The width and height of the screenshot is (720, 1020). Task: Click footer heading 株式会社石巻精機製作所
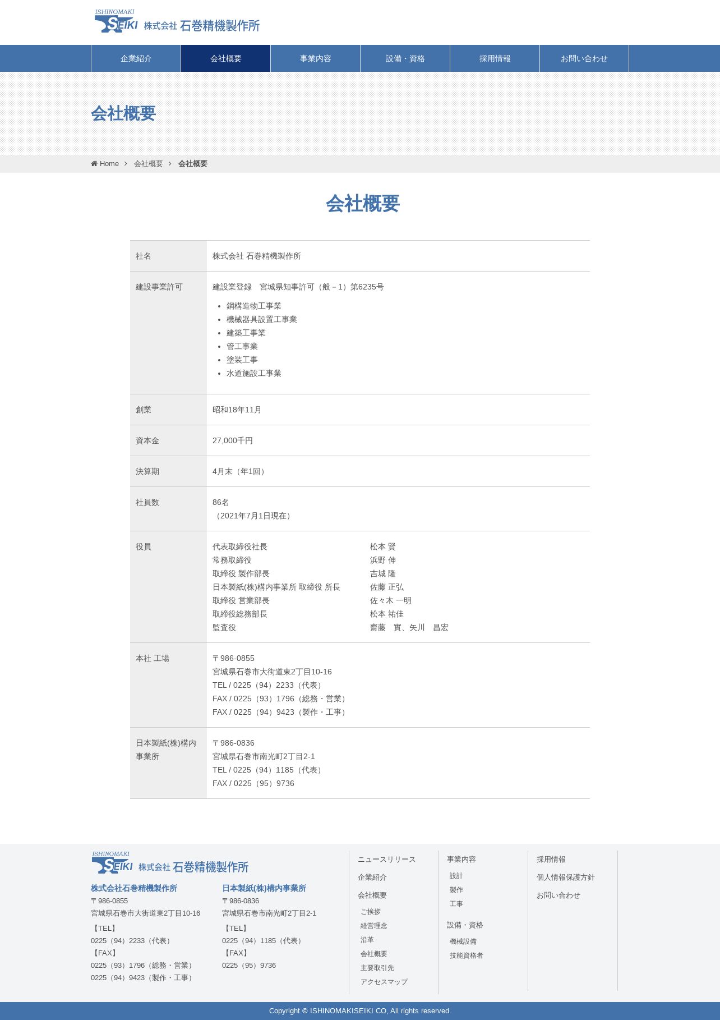click(134, 888)
